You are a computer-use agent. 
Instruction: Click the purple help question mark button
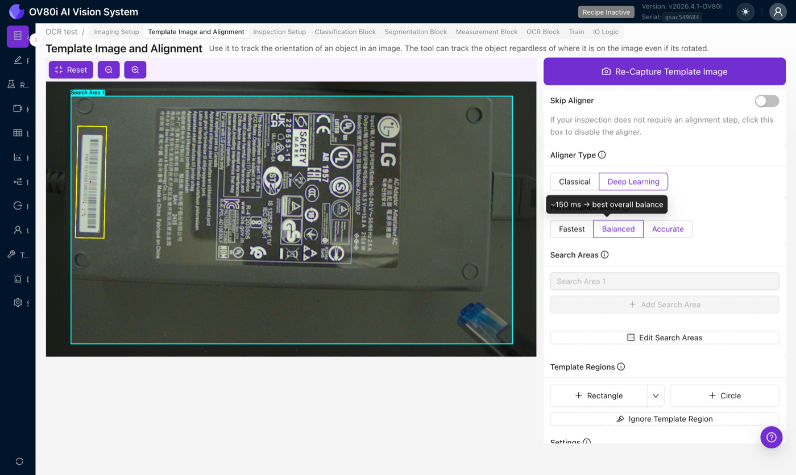(x=771, y=437)
